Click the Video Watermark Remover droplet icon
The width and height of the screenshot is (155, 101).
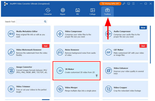[11, 52]
